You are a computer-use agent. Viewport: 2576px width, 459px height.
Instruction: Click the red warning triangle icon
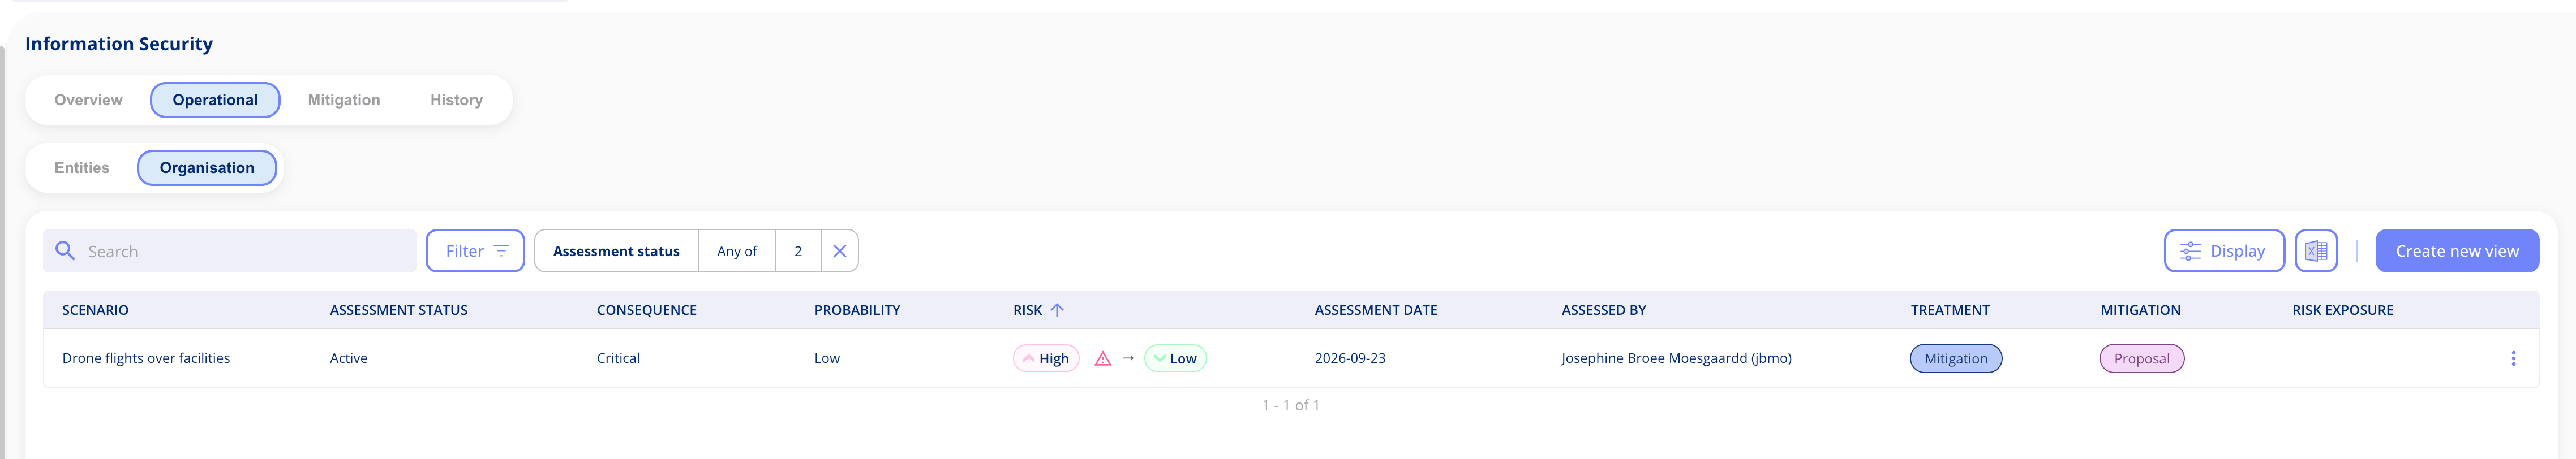click(x=1102, y=358)
